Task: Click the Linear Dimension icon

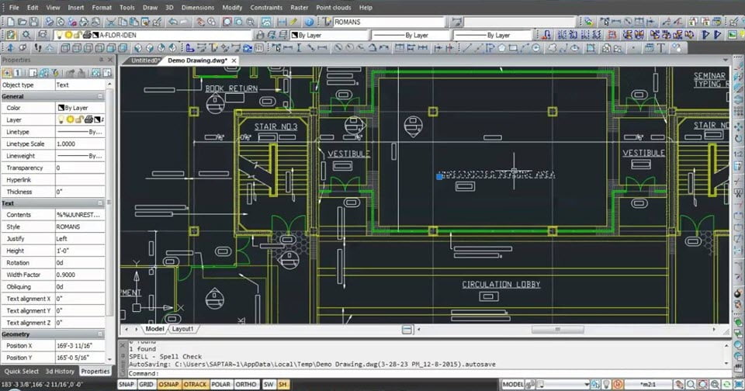Action: 288,47
